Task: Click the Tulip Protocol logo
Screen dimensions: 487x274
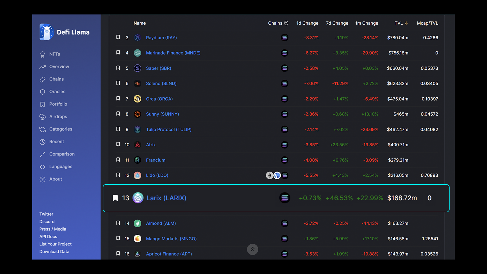Action: tap(137, 129)
